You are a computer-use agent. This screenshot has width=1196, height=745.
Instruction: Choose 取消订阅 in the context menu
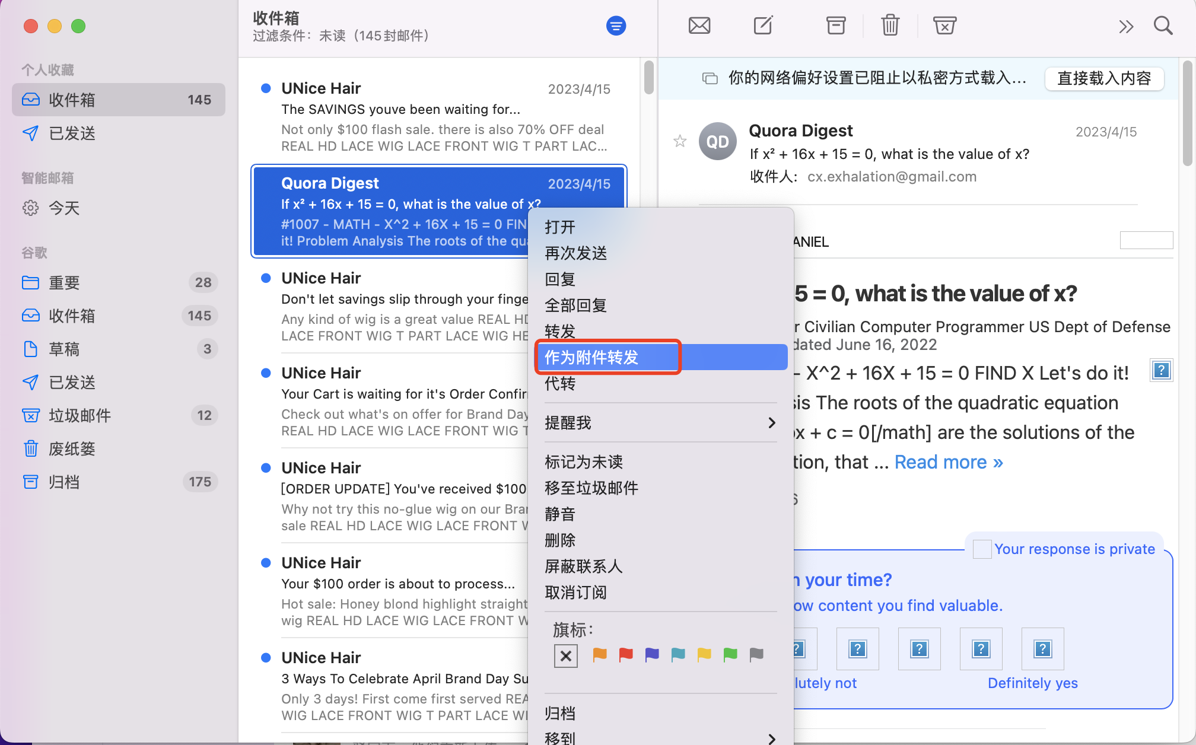(574, 592)
